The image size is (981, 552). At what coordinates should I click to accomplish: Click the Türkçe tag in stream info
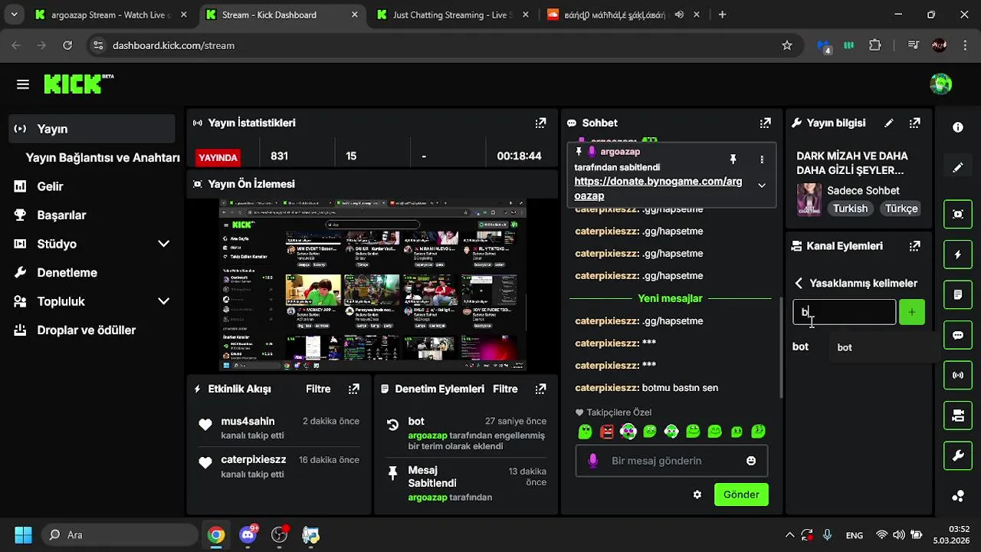pos(901,209)
